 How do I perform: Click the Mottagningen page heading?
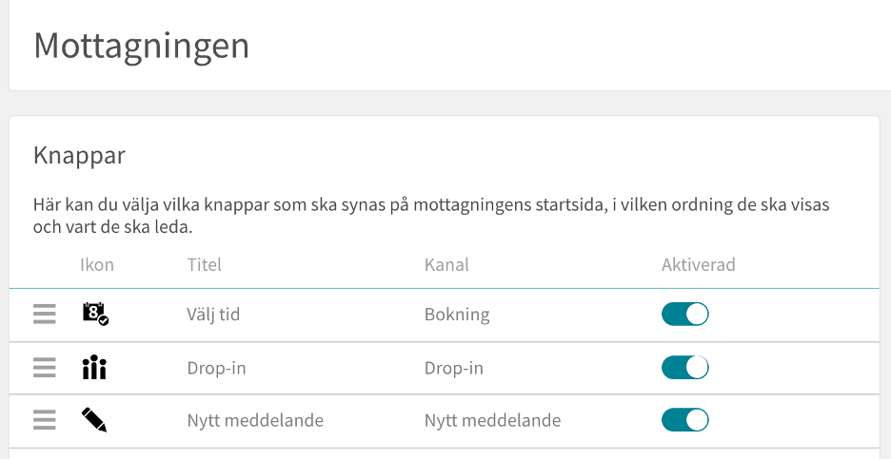coord(142,47)
